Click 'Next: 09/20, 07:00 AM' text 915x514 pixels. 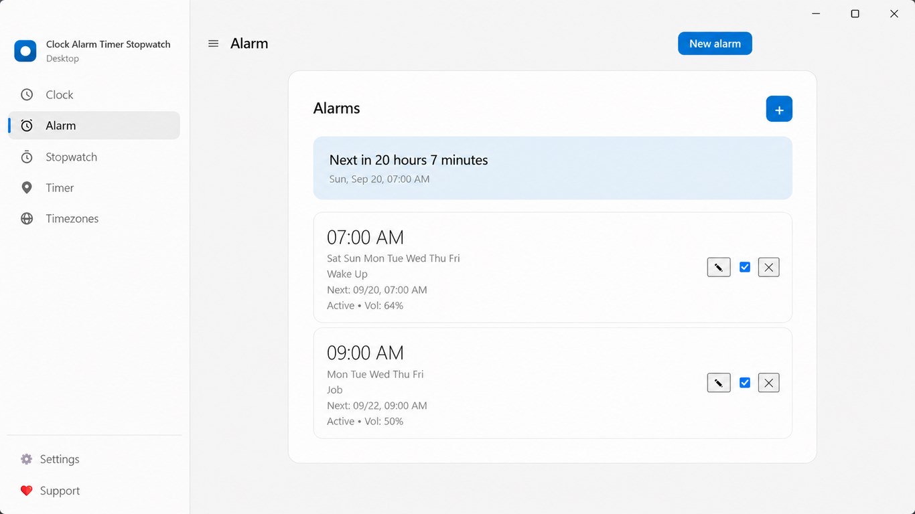(x=377, y=290)
